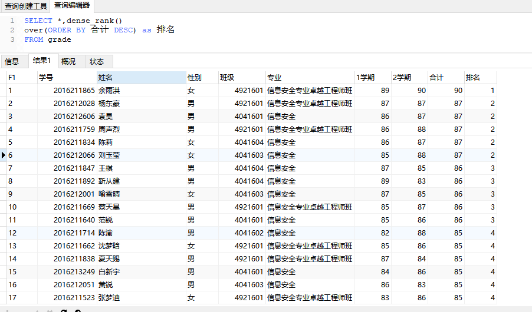Click the 1学期 score 82 in row 12
Screen dimensions: 532x312
[373, 233]
